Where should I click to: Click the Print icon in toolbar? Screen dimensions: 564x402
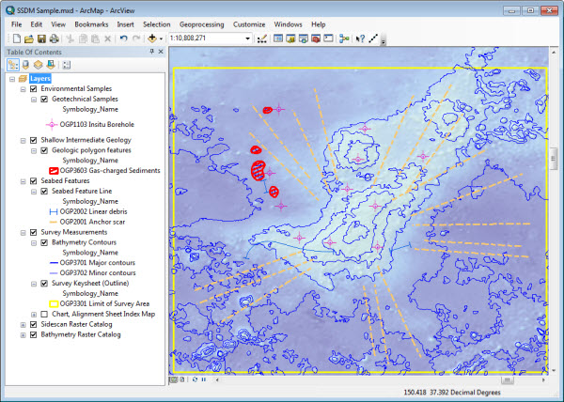55,39
